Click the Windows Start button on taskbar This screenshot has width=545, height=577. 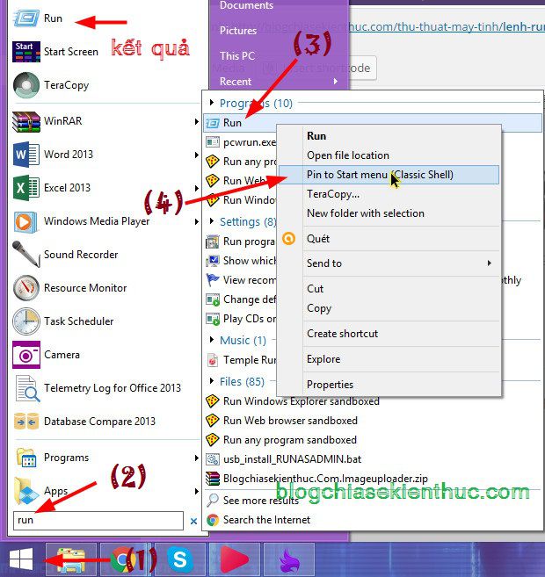coord(21,559)
